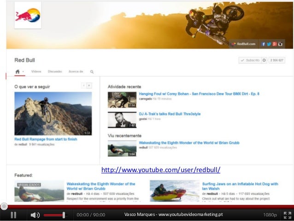Open Wakeskating title link under Viu recentemente

tap(189, 143)
